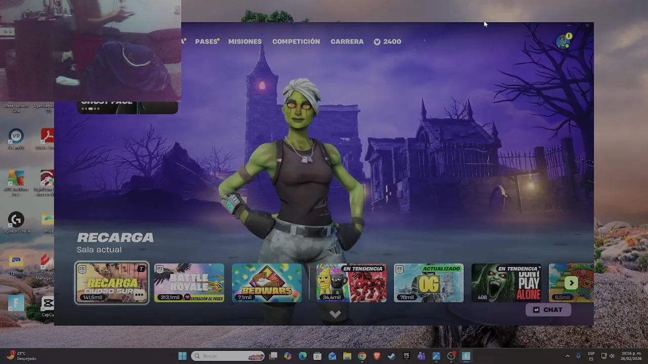Switch to the Fortnite taskbar window
This screenshot has height=364, width=648.
point(466,356)
